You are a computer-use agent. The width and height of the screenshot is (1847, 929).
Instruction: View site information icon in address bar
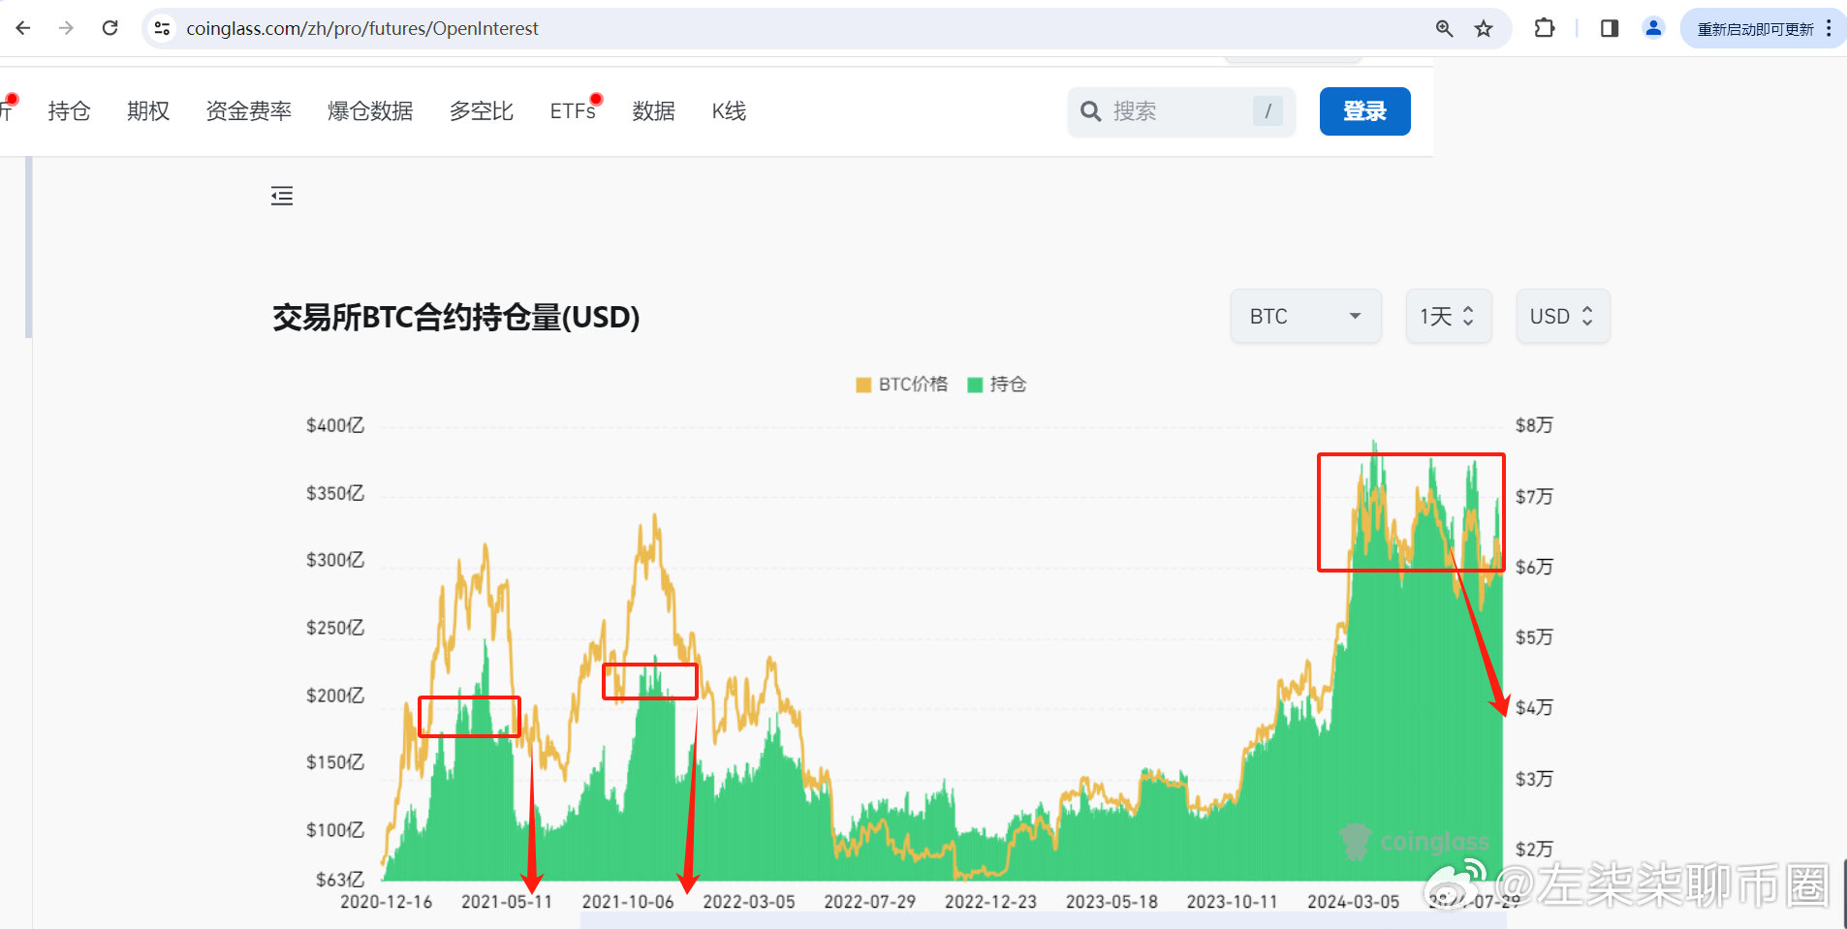[162, 29]
